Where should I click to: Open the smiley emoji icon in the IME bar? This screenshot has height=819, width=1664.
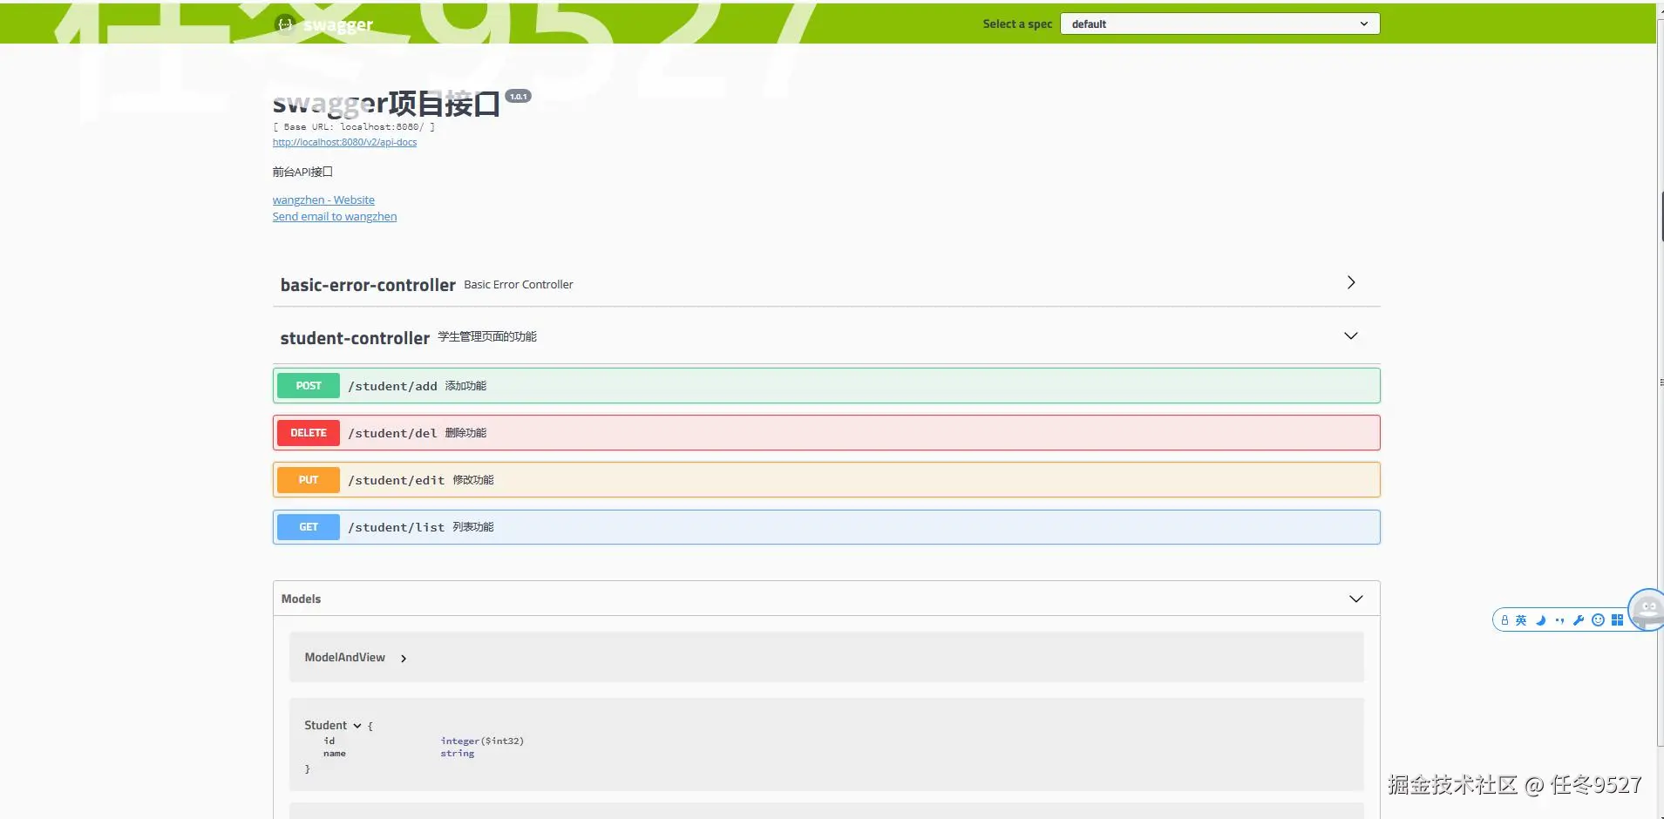point(1598,620)
